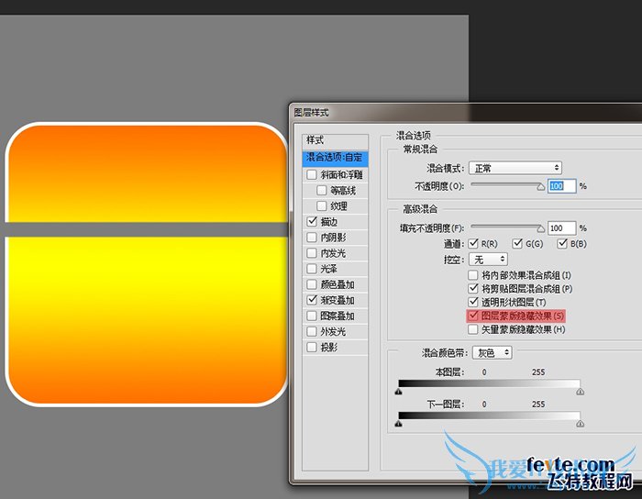Click the 填充不透明度 value input field
Screen dimensions: 642x499
click(561, 227)
